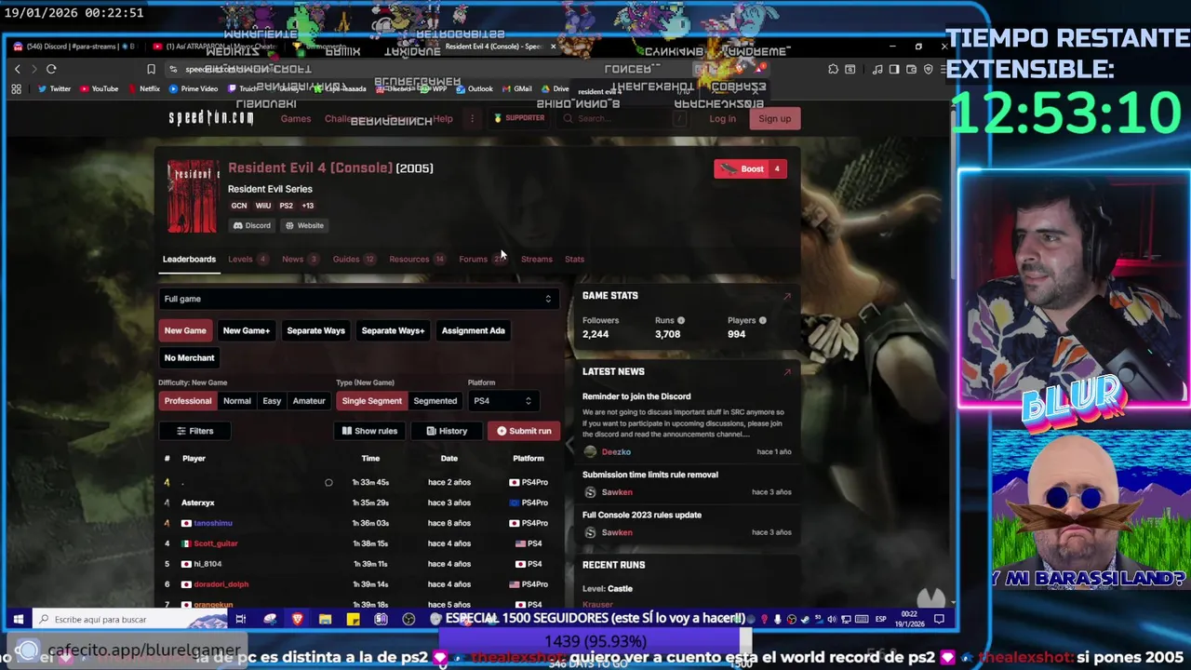Screen dimensions: 1191x670
Task: Open the game's Website link
Action: [304, 225]
